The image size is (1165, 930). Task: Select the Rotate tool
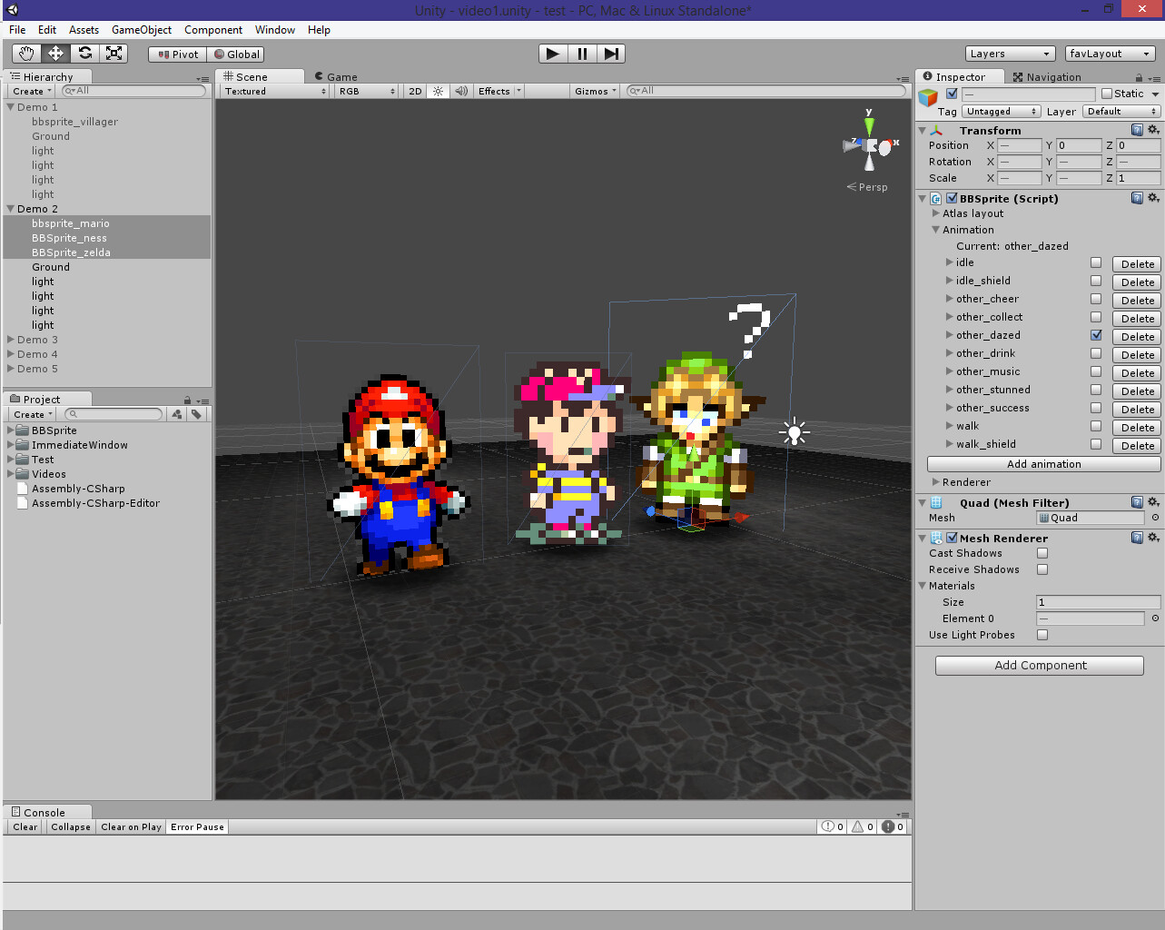[84, 54]
